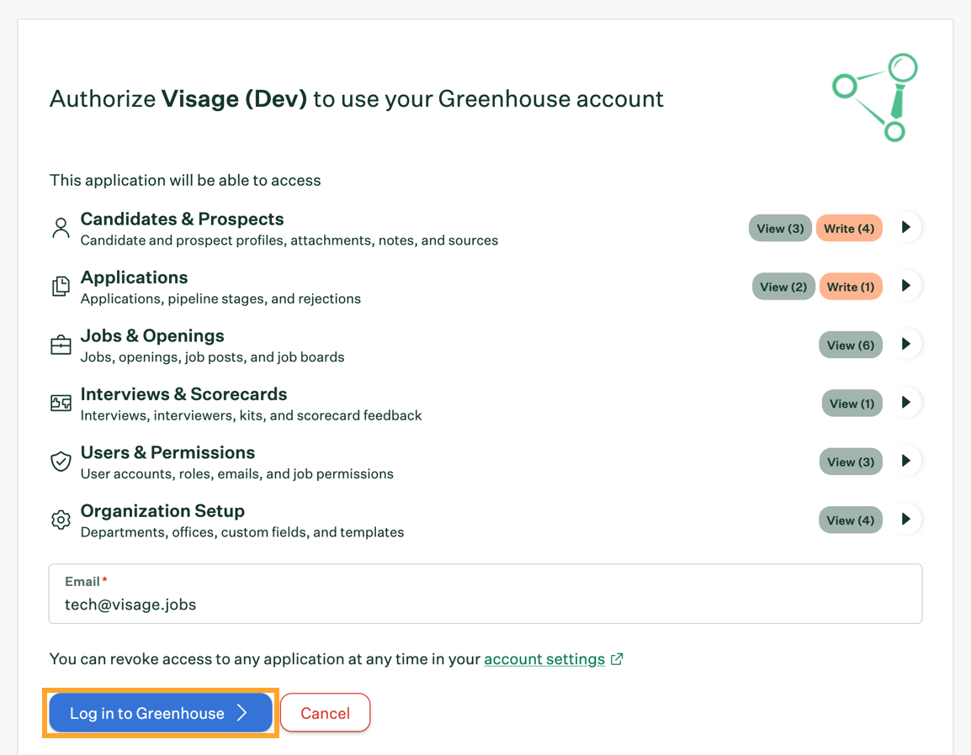Click the external link icon beside account settings

click(617, 659)
